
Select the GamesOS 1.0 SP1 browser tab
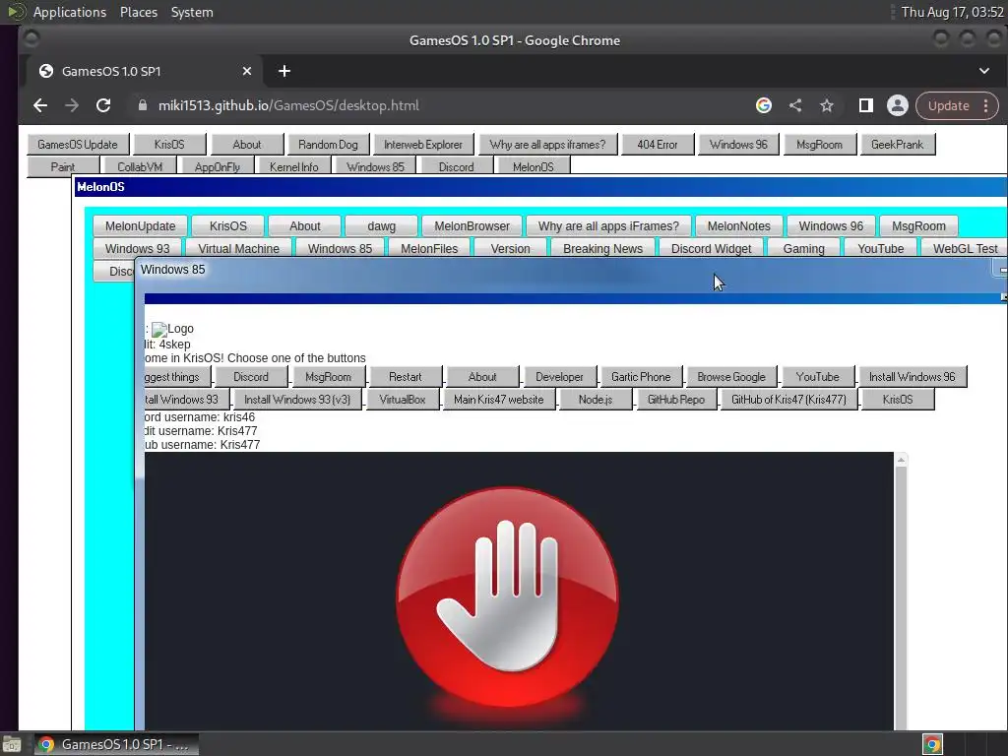(x=144, y=71)
